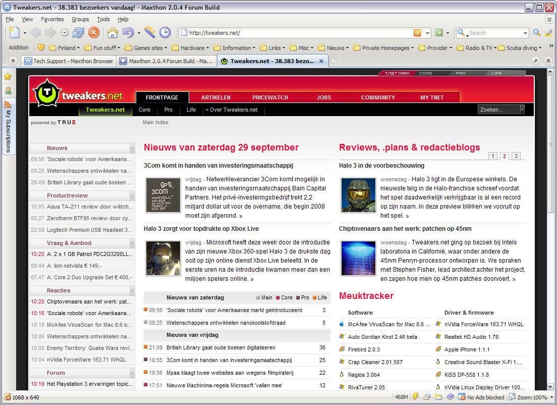Open the COMMUNITY site tab
Image resolution: width=557 pixels, height=405 pixels.
tap(378, 97)
